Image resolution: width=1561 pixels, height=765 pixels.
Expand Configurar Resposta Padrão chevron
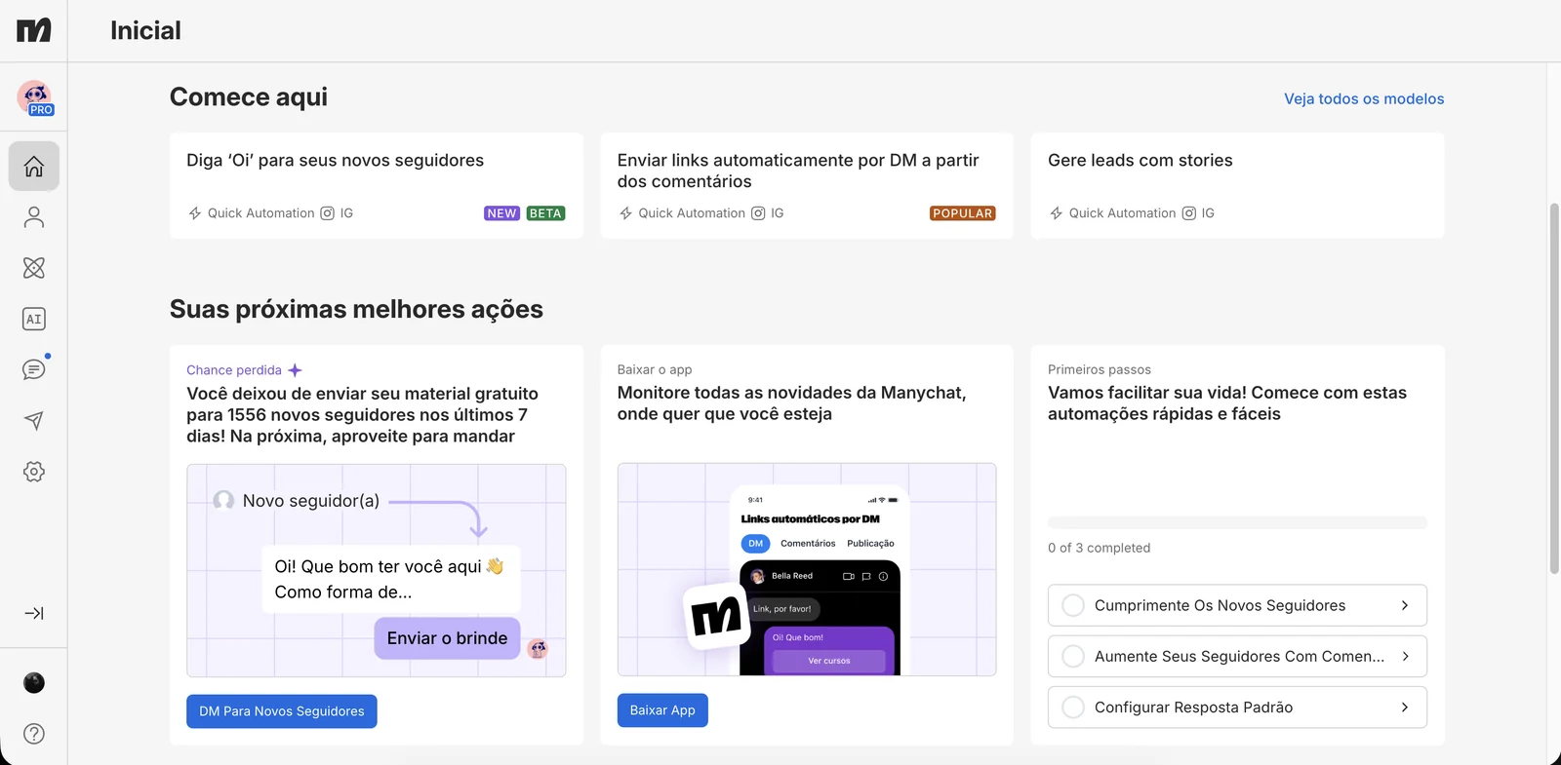click(x=1405, y=708)
